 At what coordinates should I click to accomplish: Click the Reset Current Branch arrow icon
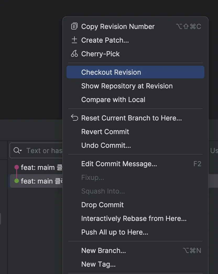point(75,118)
